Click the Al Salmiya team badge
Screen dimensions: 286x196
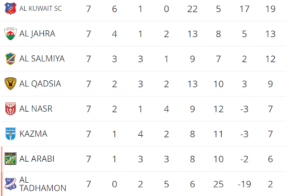point(10,58)
